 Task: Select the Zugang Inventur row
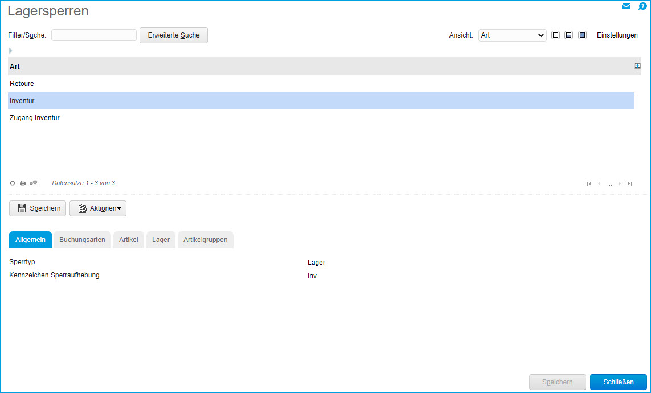pos(35,118)
